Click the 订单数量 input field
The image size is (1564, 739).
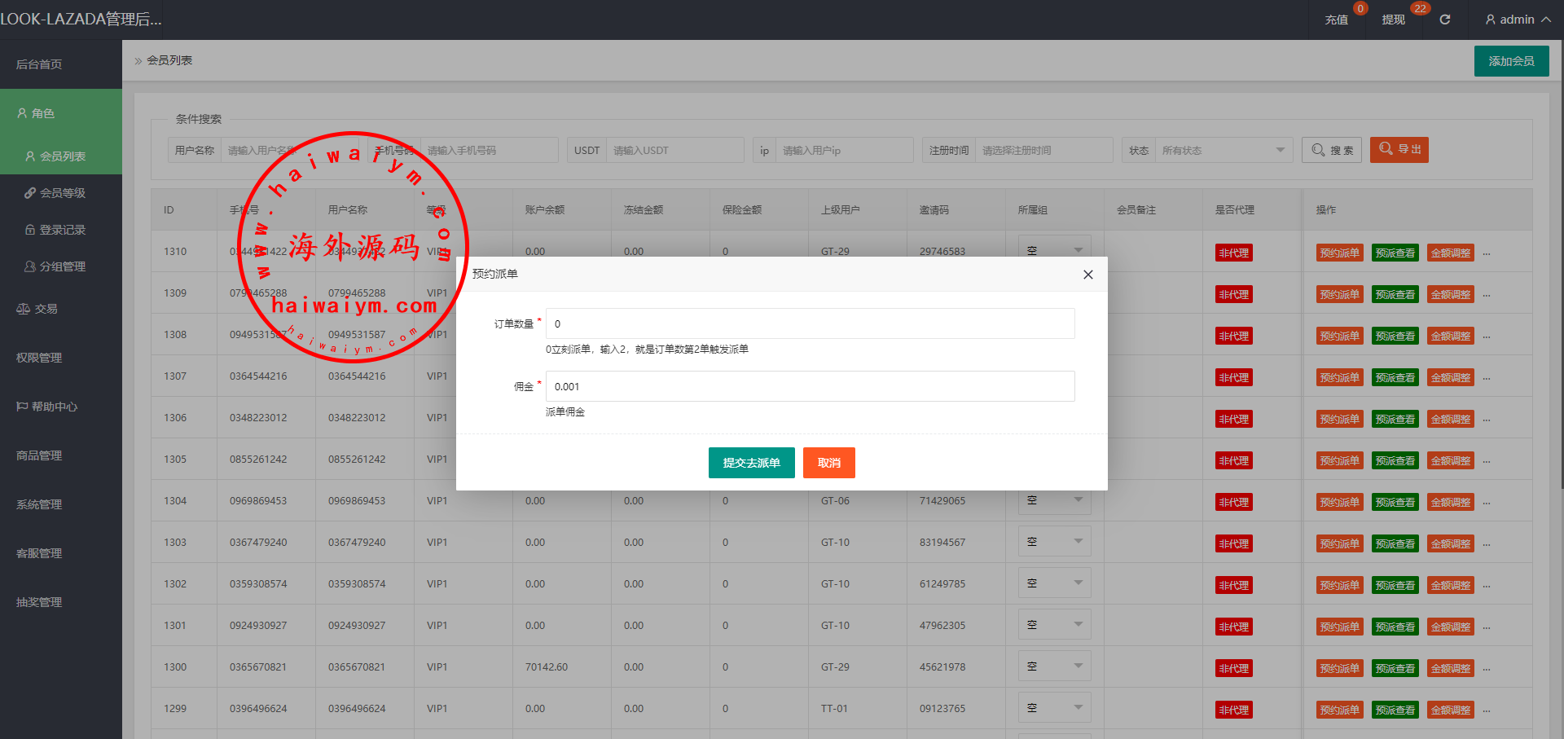(x=810, y=323)
